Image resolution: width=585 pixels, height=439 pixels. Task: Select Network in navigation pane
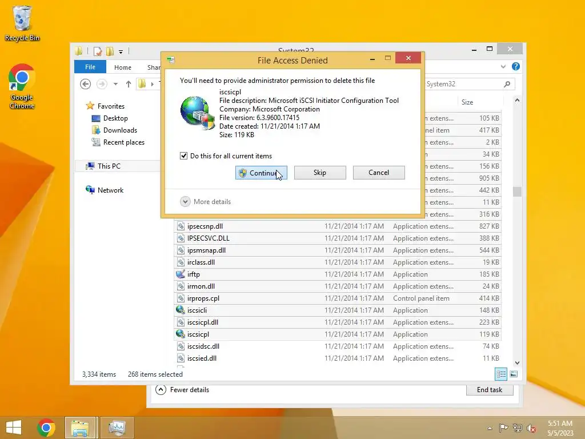110,190
